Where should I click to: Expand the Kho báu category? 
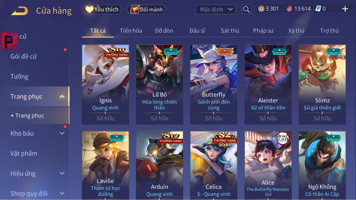(62, 133)
